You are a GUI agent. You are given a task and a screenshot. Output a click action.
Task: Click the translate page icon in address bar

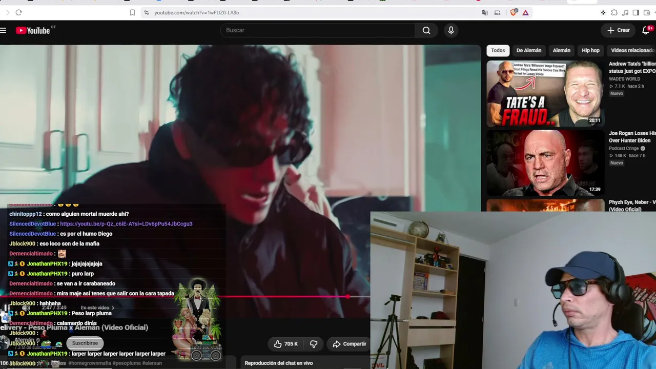tap(485, 12)
